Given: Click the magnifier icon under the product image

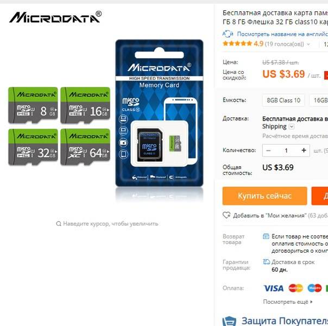Looking at the screenshot, I should coord(59,224).
